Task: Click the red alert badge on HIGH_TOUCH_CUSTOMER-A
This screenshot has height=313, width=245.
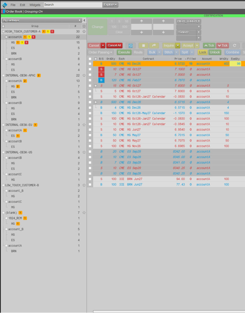Action: (x=52, y=31)
